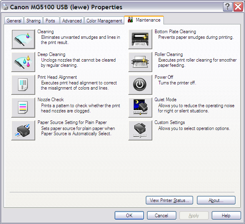Click the View Printer Status button
The height and width of the screenshot is (224, 245).
click(169, 200)
